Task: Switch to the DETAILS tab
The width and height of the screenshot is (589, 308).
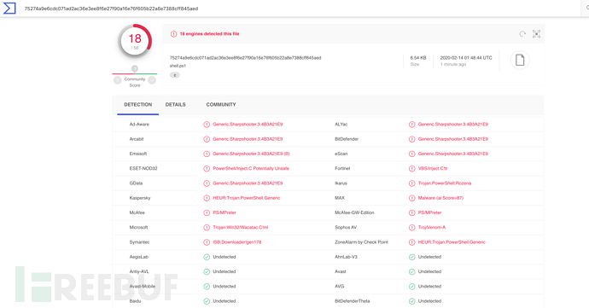Action: pyautogui.click(x=176, y=105)
